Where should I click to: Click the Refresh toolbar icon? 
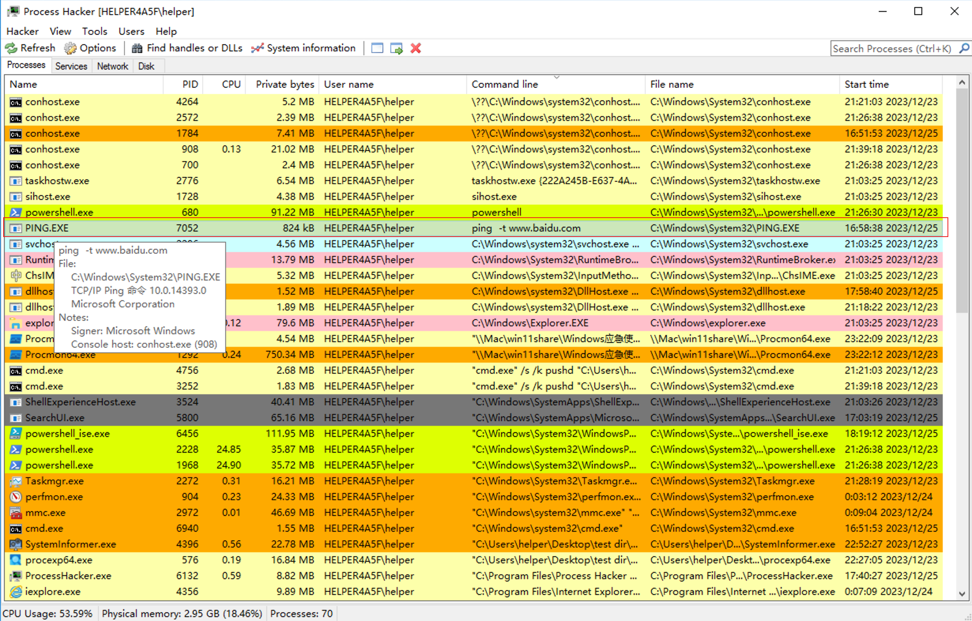[11, 49]
